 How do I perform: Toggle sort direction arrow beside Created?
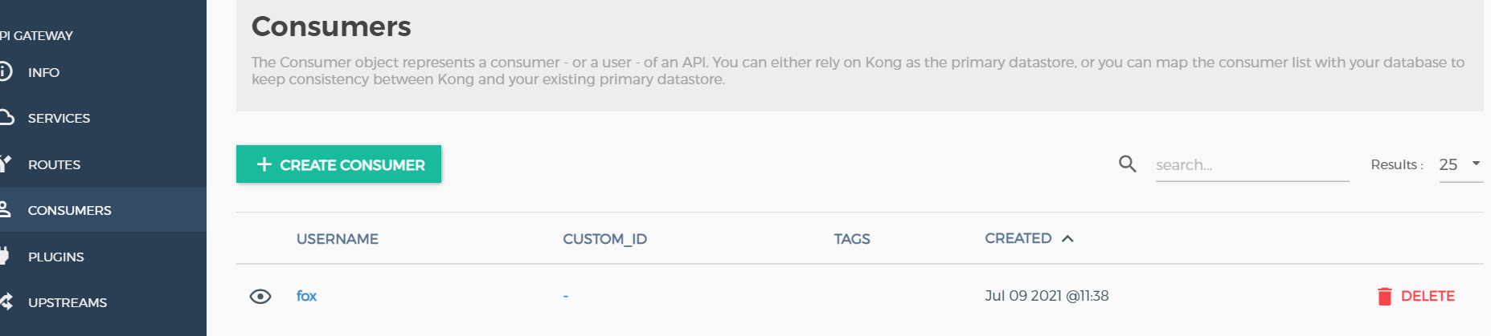coord(1067,239)
